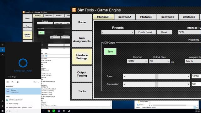Select Disk Cleanup in Apps results

pos(23,104)
